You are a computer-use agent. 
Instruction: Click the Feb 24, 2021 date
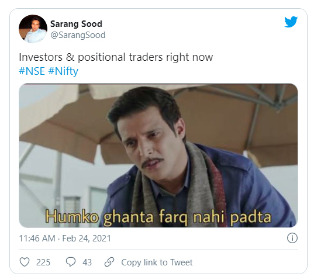(87, 238)
